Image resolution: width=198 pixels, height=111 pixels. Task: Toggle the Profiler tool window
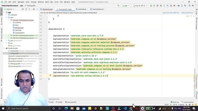pos(59,102)
